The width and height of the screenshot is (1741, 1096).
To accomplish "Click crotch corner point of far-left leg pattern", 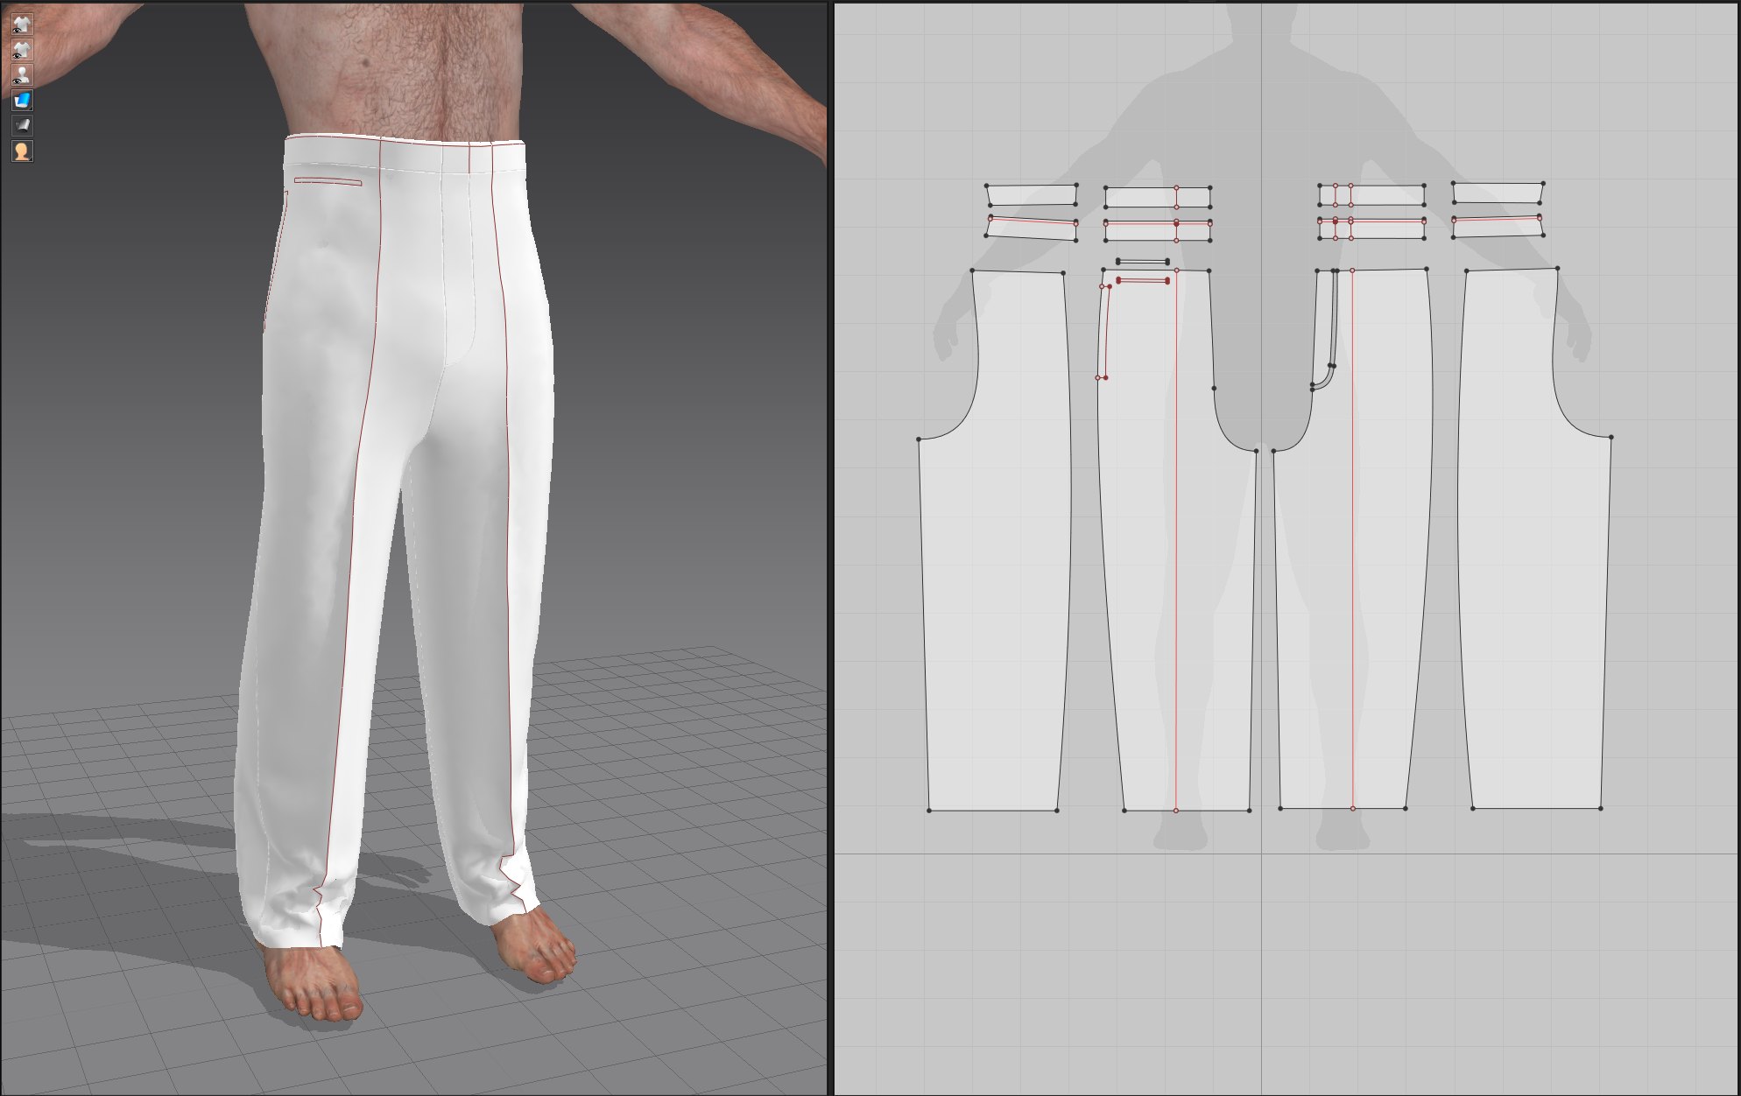I will click(x=919, y=439).
